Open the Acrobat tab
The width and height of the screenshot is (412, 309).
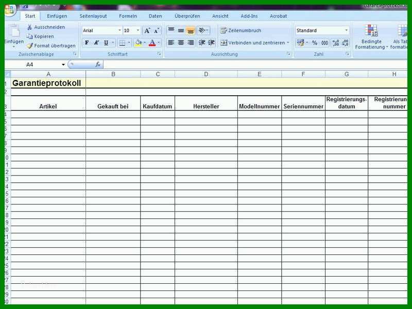coord(278,16)
